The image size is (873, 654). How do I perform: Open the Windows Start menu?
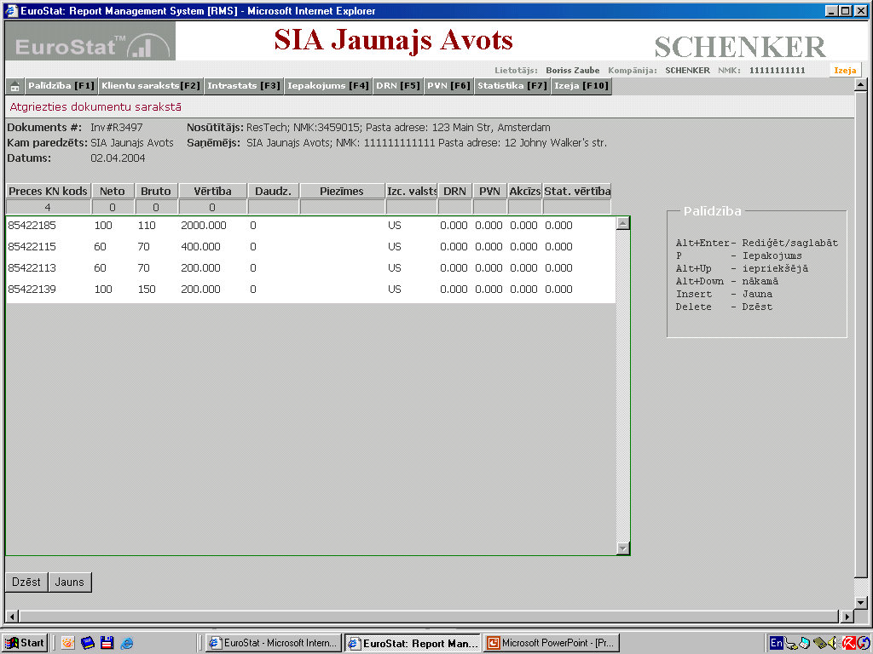25,643
